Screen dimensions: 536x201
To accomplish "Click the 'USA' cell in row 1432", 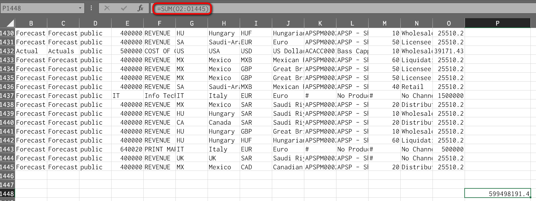I will [x=224, y=51].
